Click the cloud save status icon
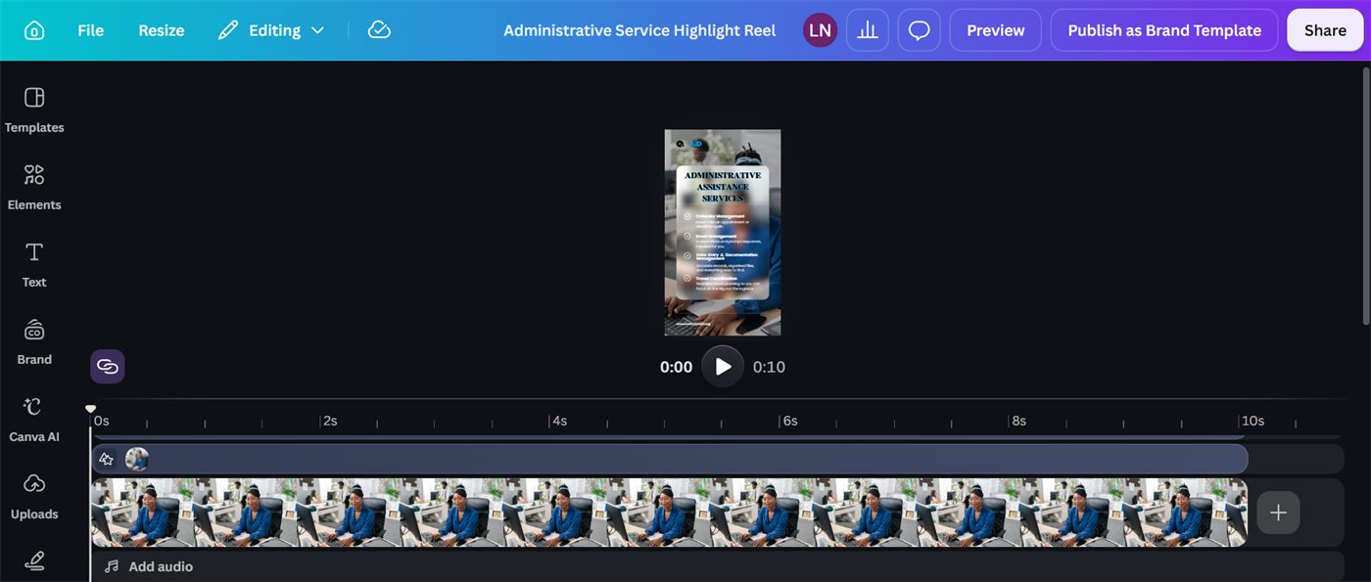This screenshot has height=582, width=1371. coord(379,30)
